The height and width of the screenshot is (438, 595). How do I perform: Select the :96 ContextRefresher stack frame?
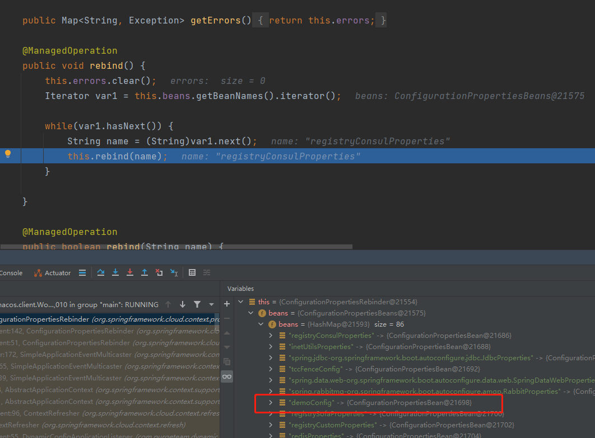(110, 413)
